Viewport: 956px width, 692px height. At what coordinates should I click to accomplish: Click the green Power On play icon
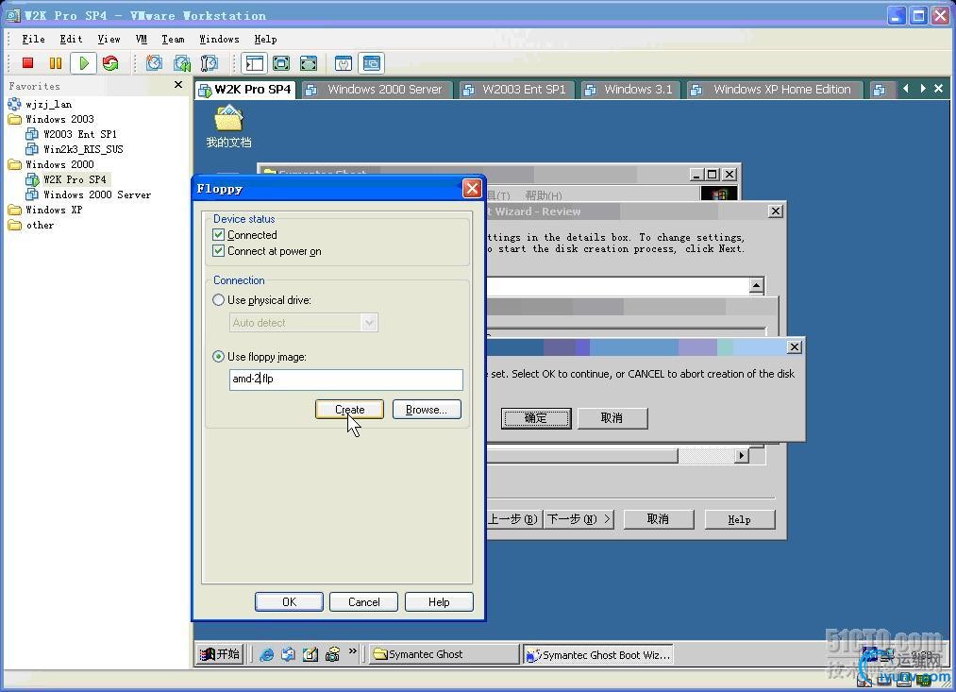(x=84, y=63)
